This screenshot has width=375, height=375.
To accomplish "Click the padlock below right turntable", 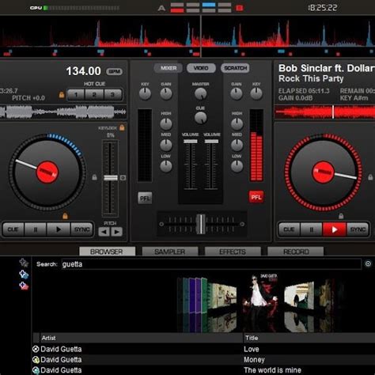I will pyautogui.click(x=341, y=216).
